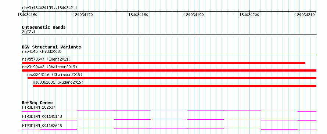The width and height of the screenshot is (327, 134).
Task: Click the 3q27.1 cytogenetic band bar
Action: tap(169, 36)
